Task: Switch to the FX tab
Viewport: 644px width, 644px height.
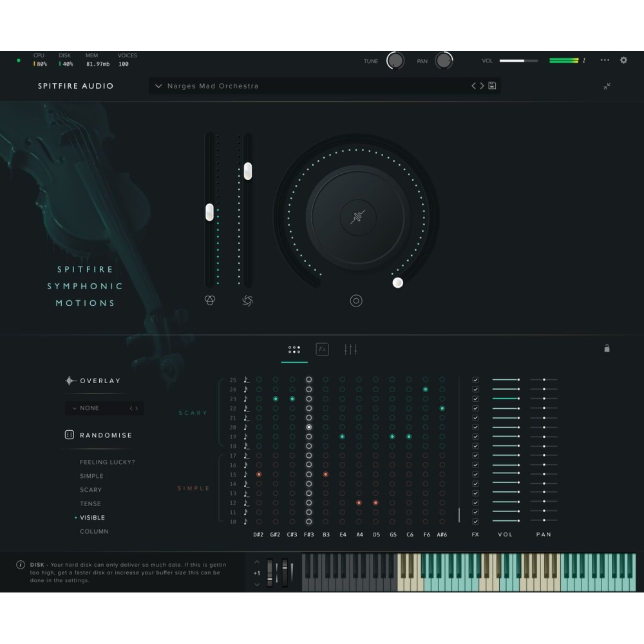Action: 322,349
